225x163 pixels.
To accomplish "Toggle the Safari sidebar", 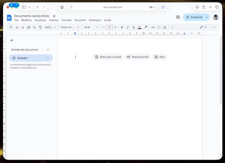I will click(x=24, y=7).
